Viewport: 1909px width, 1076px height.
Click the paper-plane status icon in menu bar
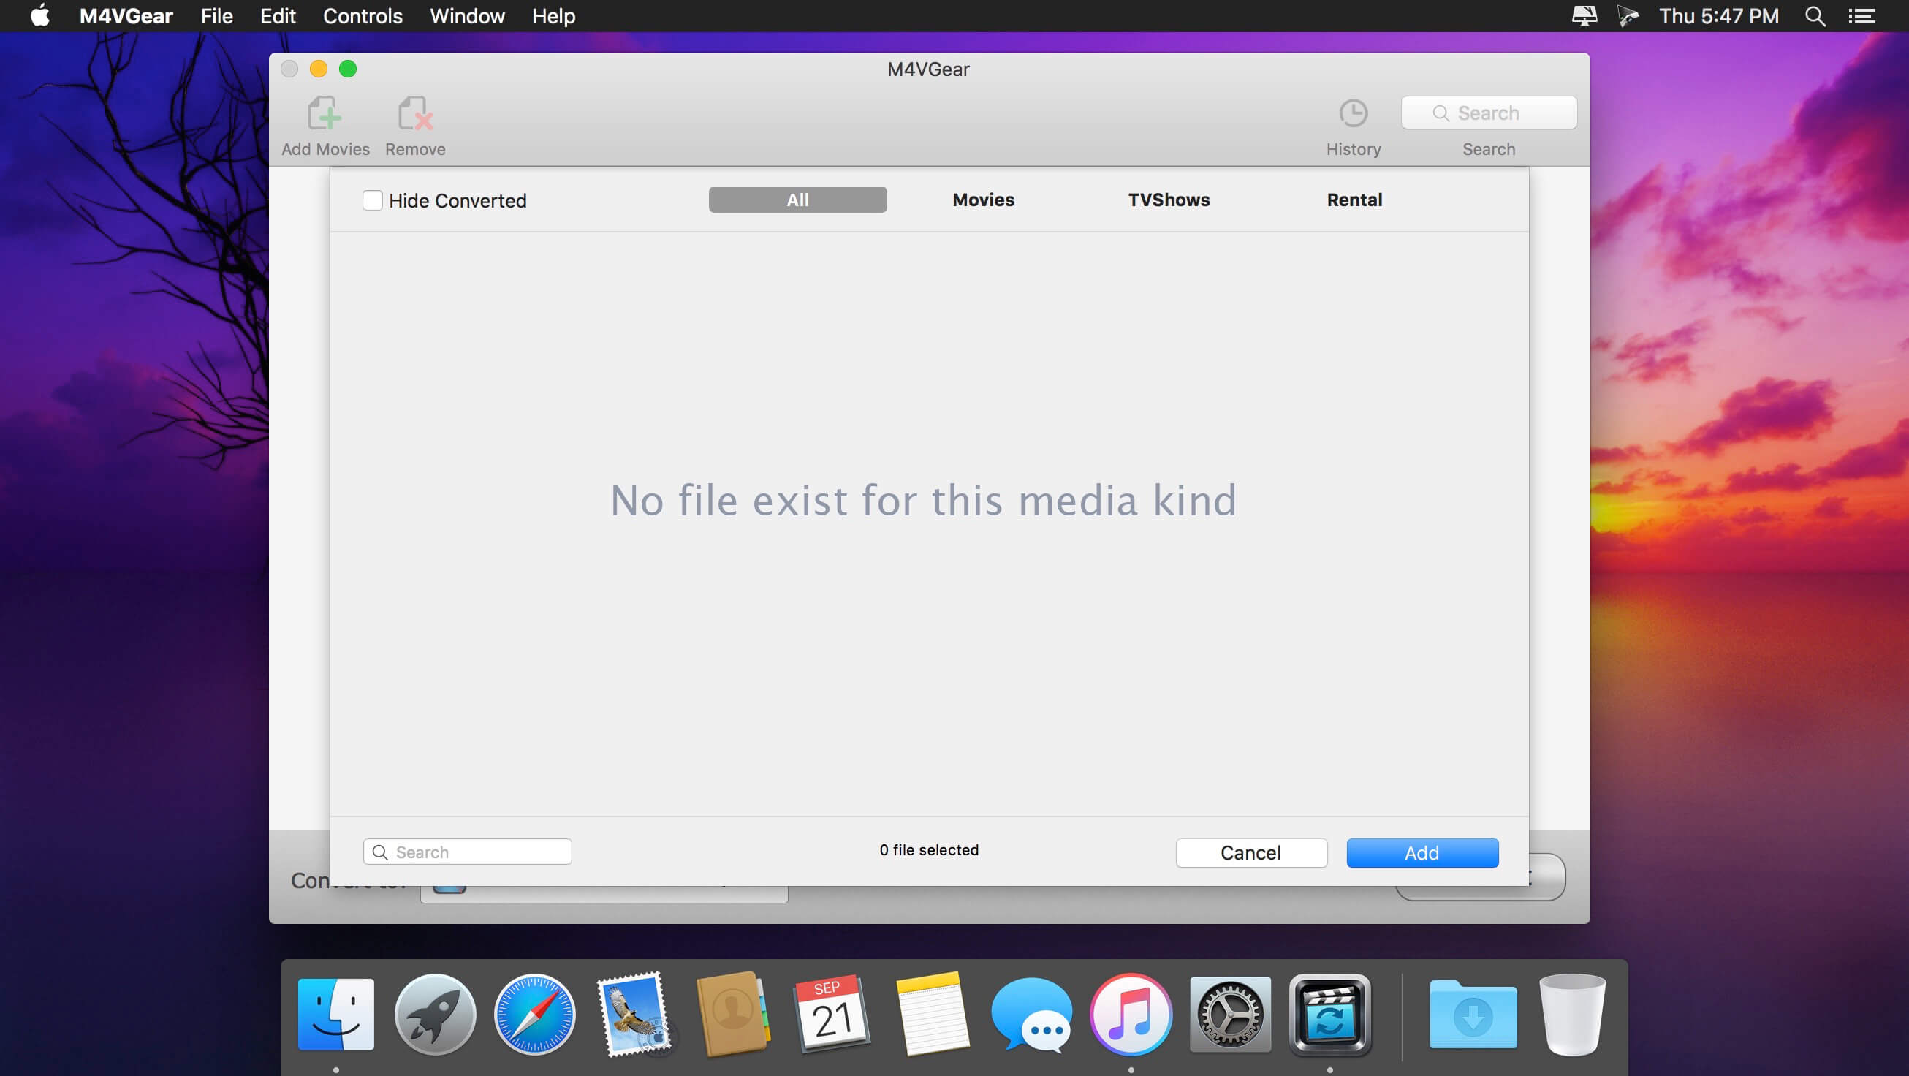(x=1628, y=15)
